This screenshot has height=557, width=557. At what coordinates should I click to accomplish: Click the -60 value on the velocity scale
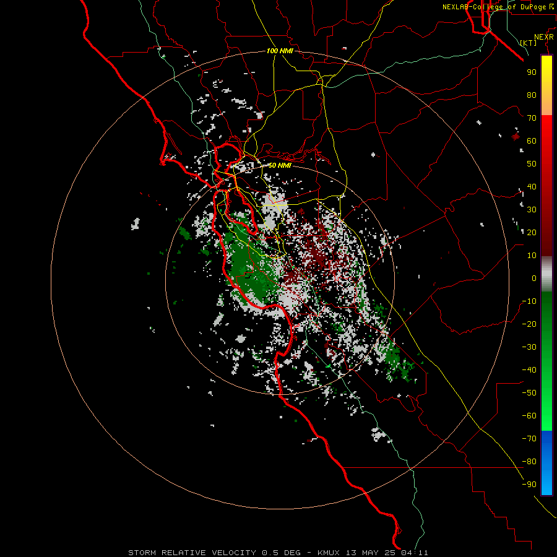pyautogui.click(x=529, y=416)
